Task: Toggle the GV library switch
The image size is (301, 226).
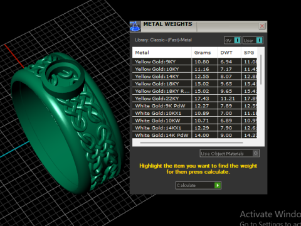Action: click(233, 40)
